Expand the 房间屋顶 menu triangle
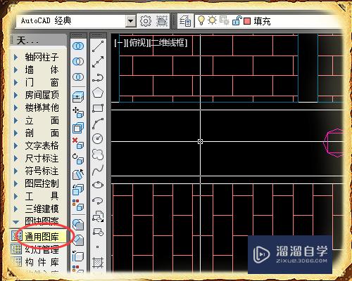Viewport: 352px width, 281px height. [15, 95]
